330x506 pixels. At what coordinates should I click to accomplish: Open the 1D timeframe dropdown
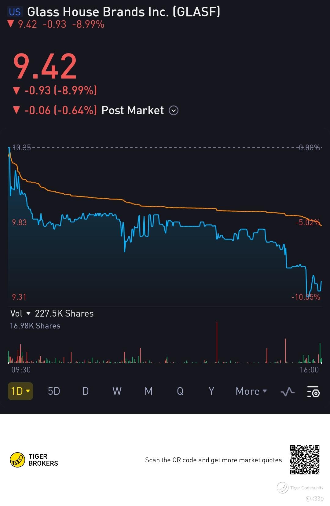tap(20, 391)
